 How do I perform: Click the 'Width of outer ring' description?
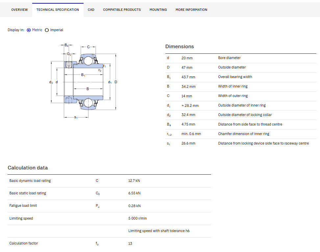coord(233,96)
